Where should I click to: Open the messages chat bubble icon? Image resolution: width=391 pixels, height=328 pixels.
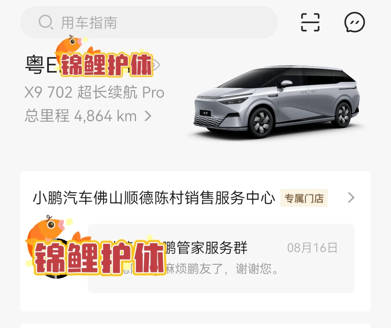354,22
